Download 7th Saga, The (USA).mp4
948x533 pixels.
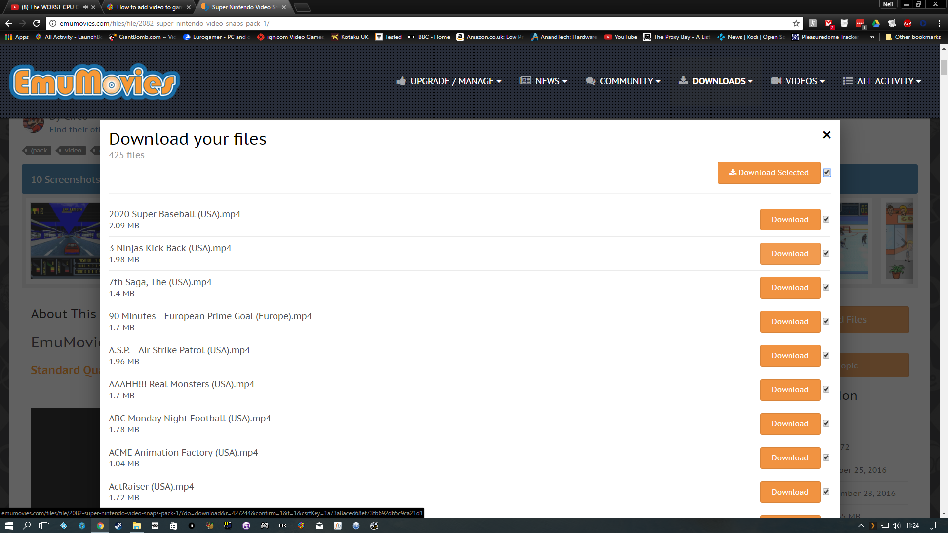(790, 288)
